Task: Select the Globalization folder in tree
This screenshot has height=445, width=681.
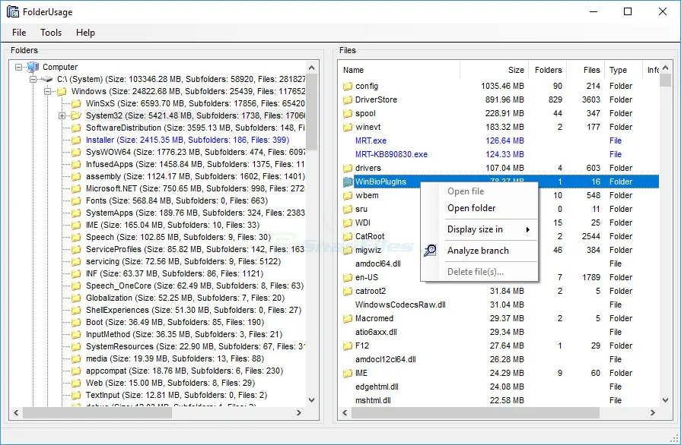Action: pos(185,298)
